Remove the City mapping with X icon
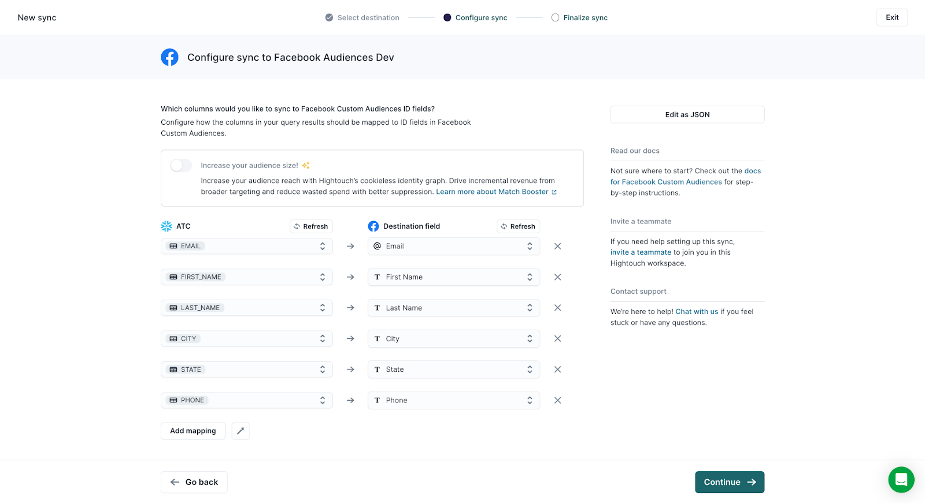 [557, 339]
